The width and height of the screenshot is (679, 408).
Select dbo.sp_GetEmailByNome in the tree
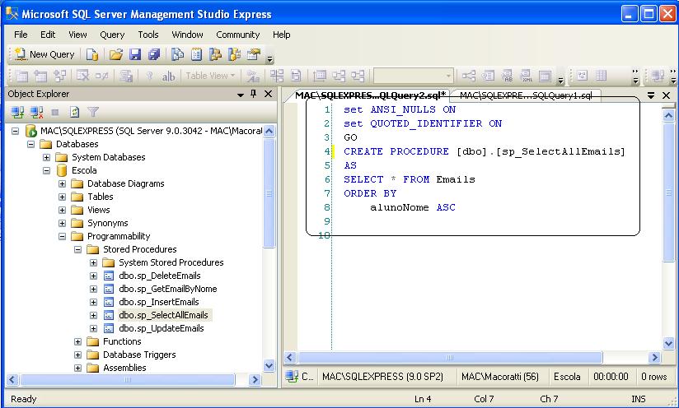pyautogui.click(x=167, y=289)
